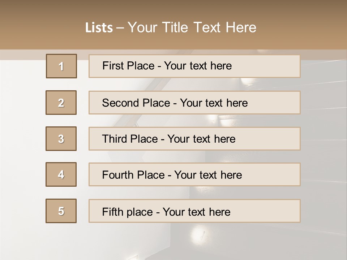The image size is (347, 260).
Task: Select the number 5 box
Action: [x=61, y=211]
